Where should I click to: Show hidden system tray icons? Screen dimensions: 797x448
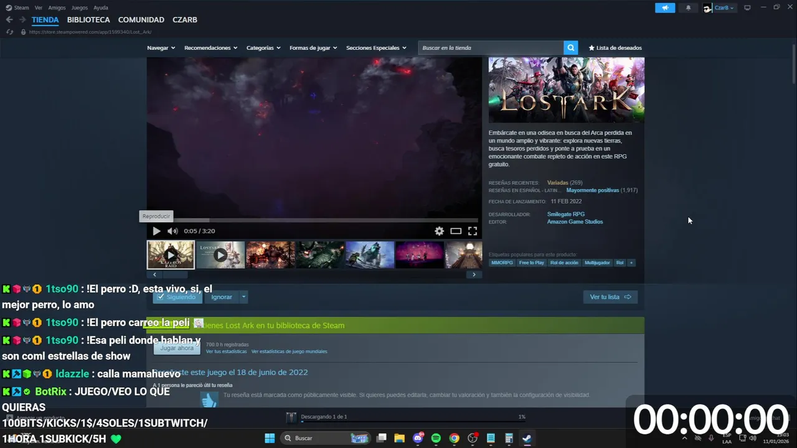684,438
